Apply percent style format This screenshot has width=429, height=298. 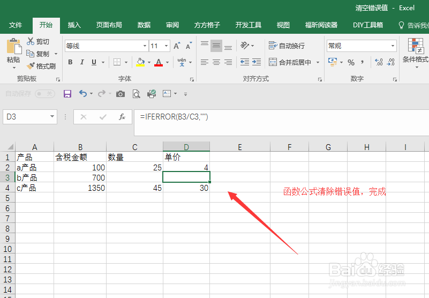click(x=351, y=63)
